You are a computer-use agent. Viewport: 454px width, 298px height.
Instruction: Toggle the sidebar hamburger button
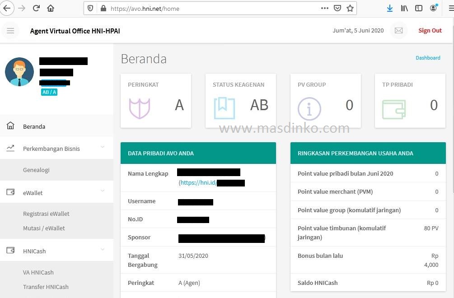click(10, 30)
